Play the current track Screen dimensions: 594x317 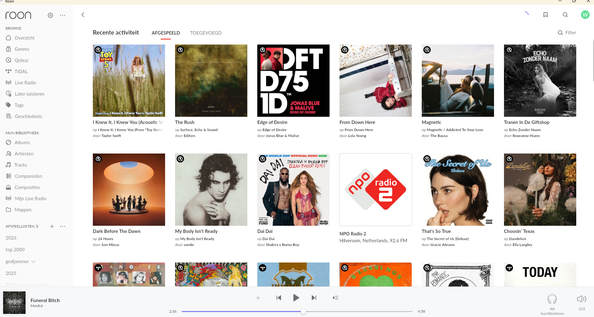tap(296, 298)
